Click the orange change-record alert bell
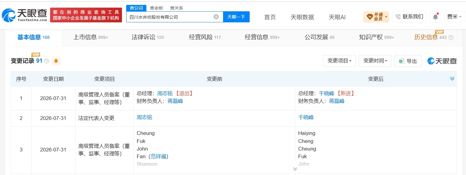466x175 pixels. (x=56, y=61)
